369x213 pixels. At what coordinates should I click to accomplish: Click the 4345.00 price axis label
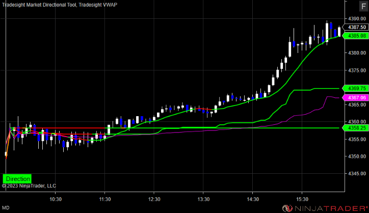coord(357,173)
